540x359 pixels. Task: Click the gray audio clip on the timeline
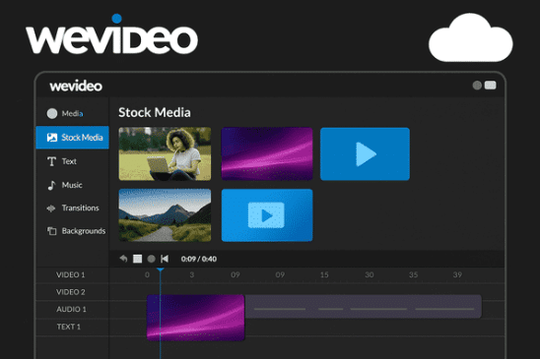click(363, 306)
